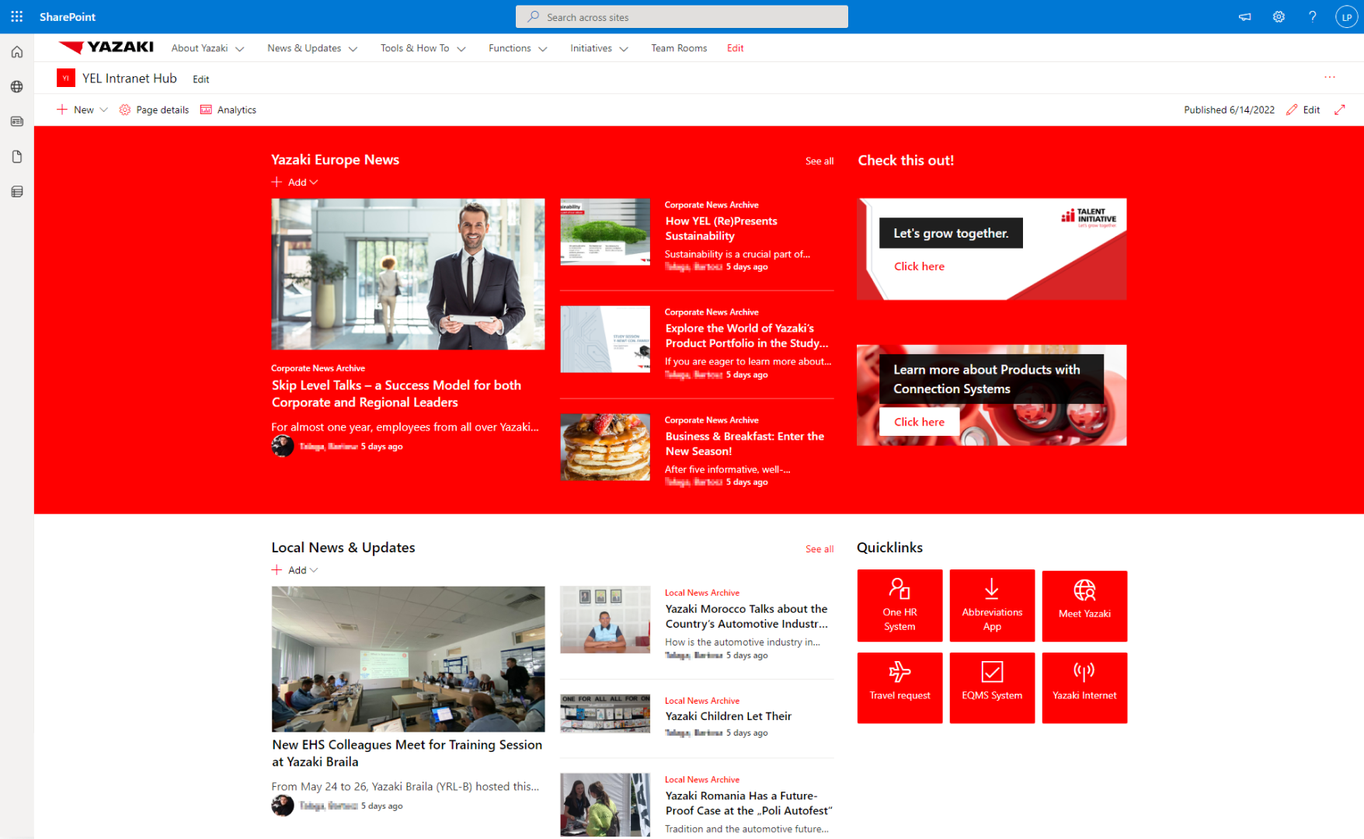
Task: Click the Home icon in the sidebar
Action: tap(16, 51)
